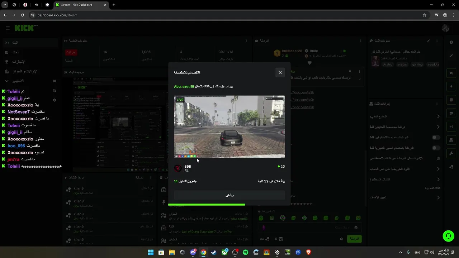This screenshot has height=258, width=459.
Task: Click the Abu_saud18 username in the dialog
Action: click(x=184, y=86)
